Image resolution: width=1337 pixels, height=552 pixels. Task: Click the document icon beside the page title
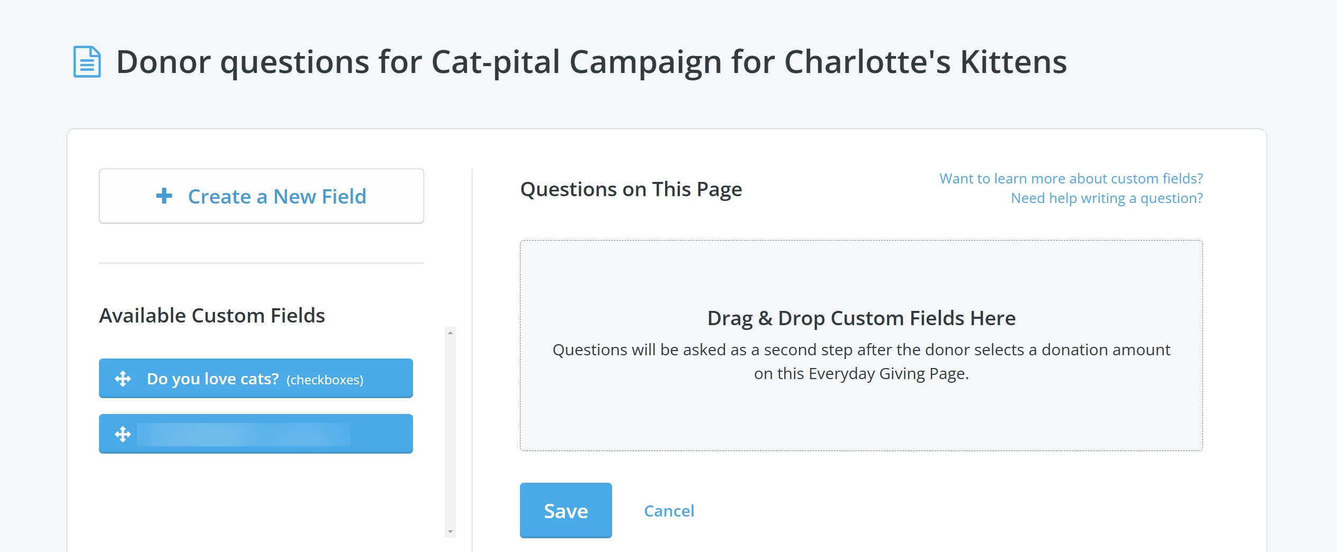(x=86, y=61)
